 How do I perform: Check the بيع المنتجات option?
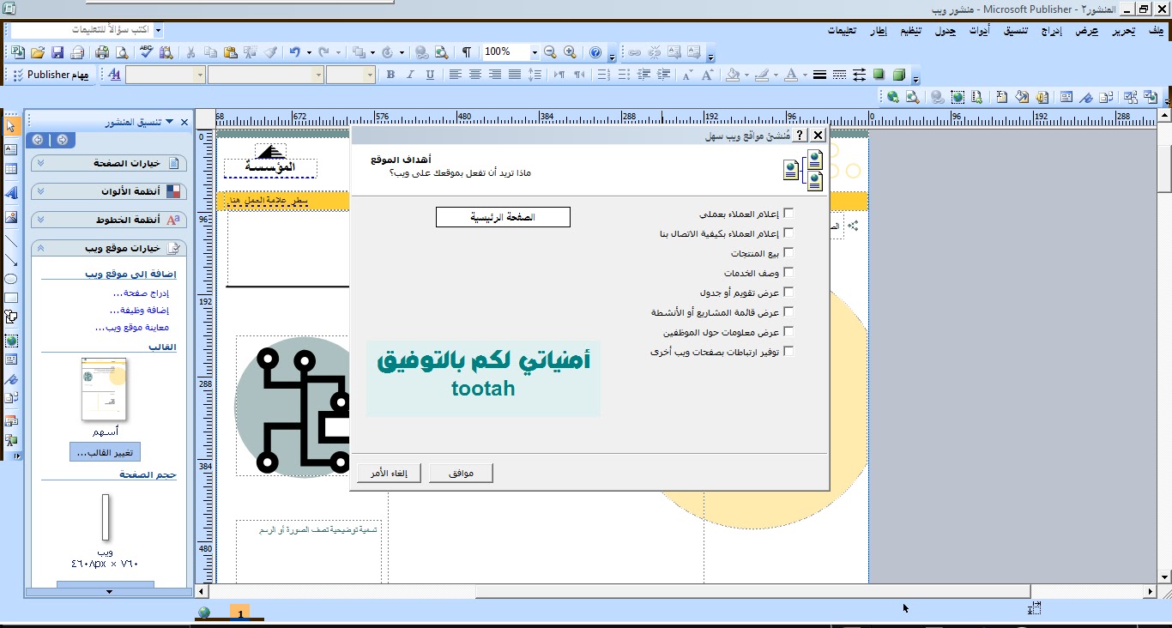[x=788, y=252]
